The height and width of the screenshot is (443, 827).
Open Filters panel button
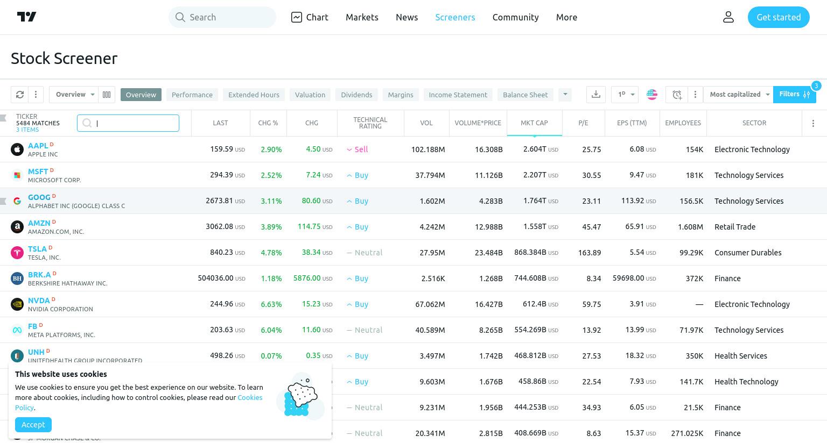[794, 95]
